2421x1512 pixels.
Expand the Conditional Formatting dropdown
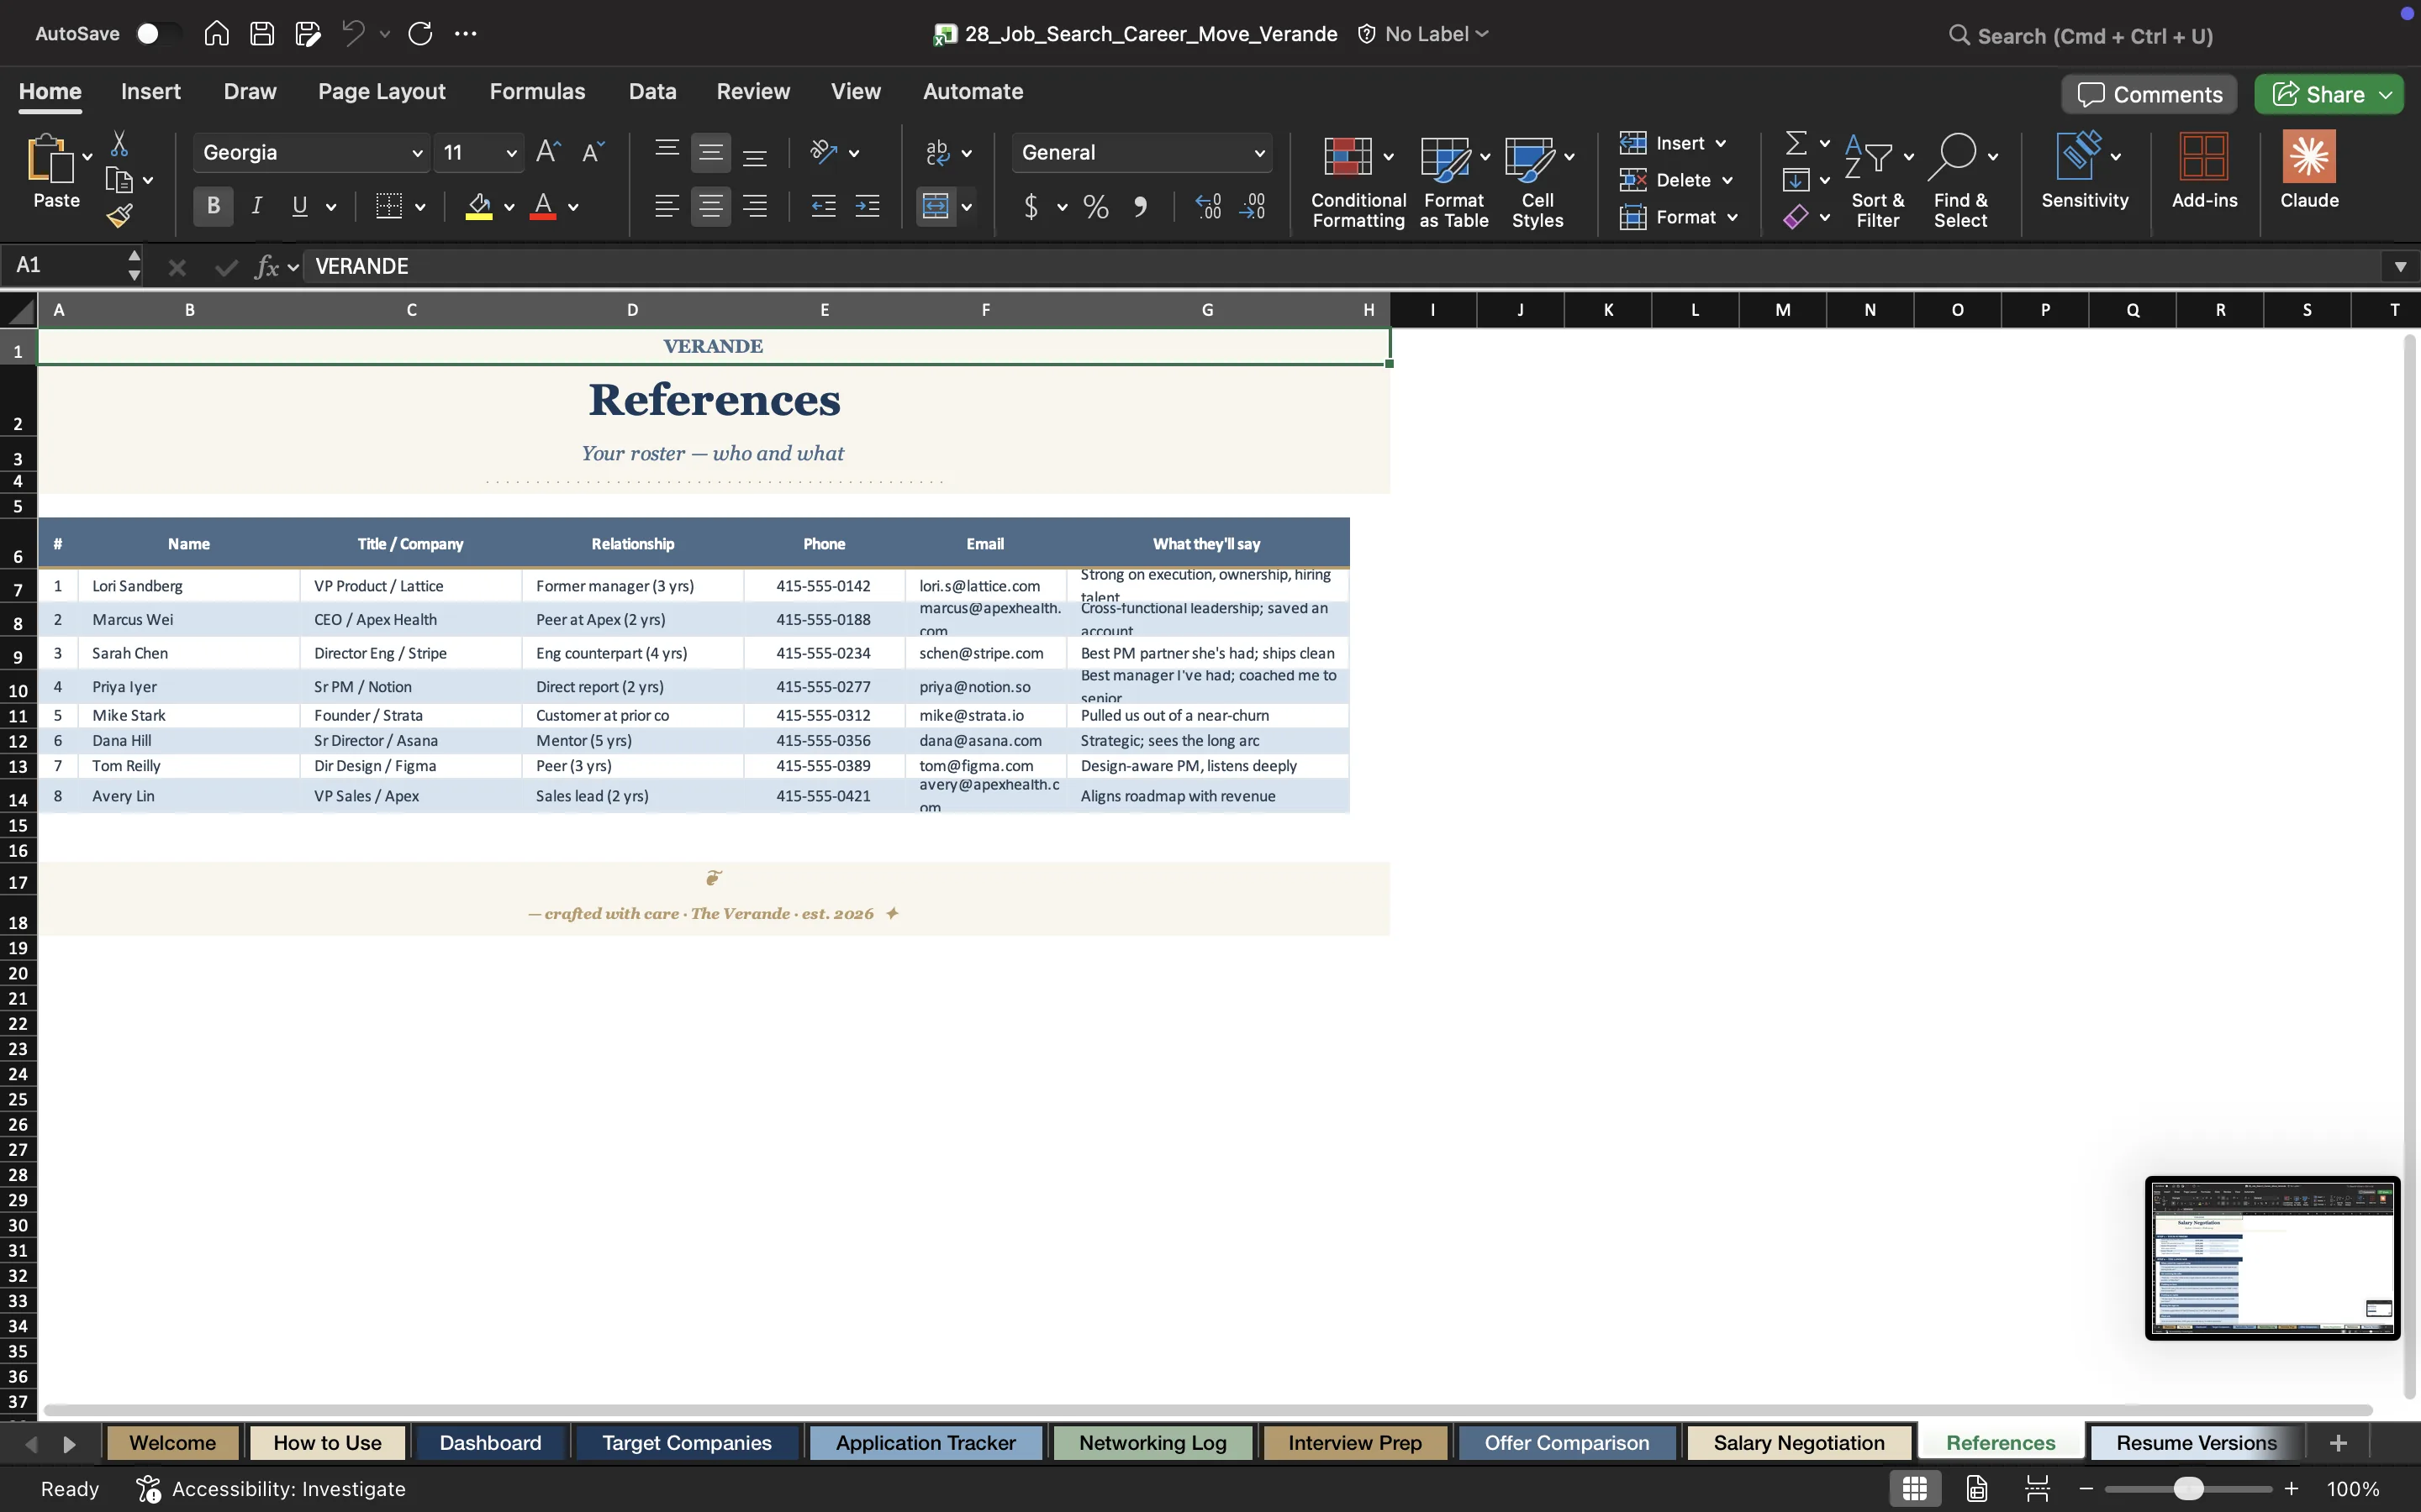(x=1389, y=157)
